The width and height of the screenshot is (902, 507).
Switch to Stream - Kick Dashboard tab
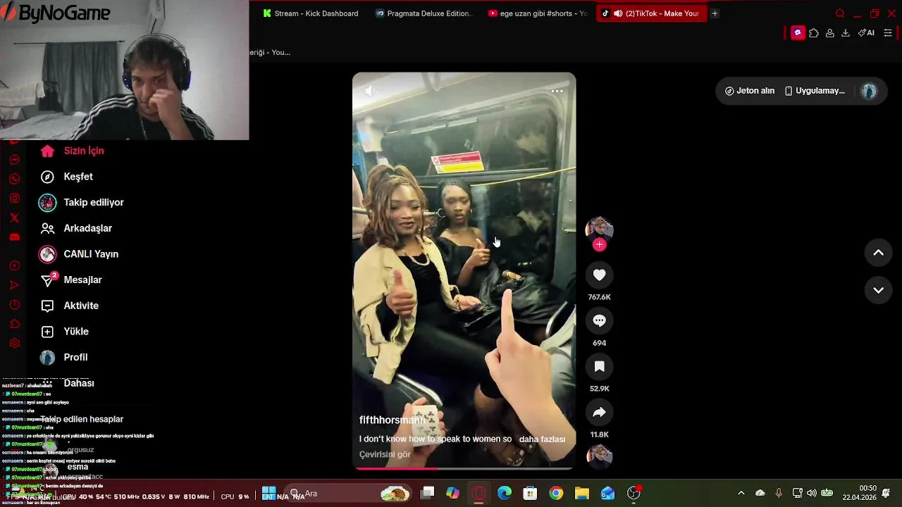click(310, 13)
